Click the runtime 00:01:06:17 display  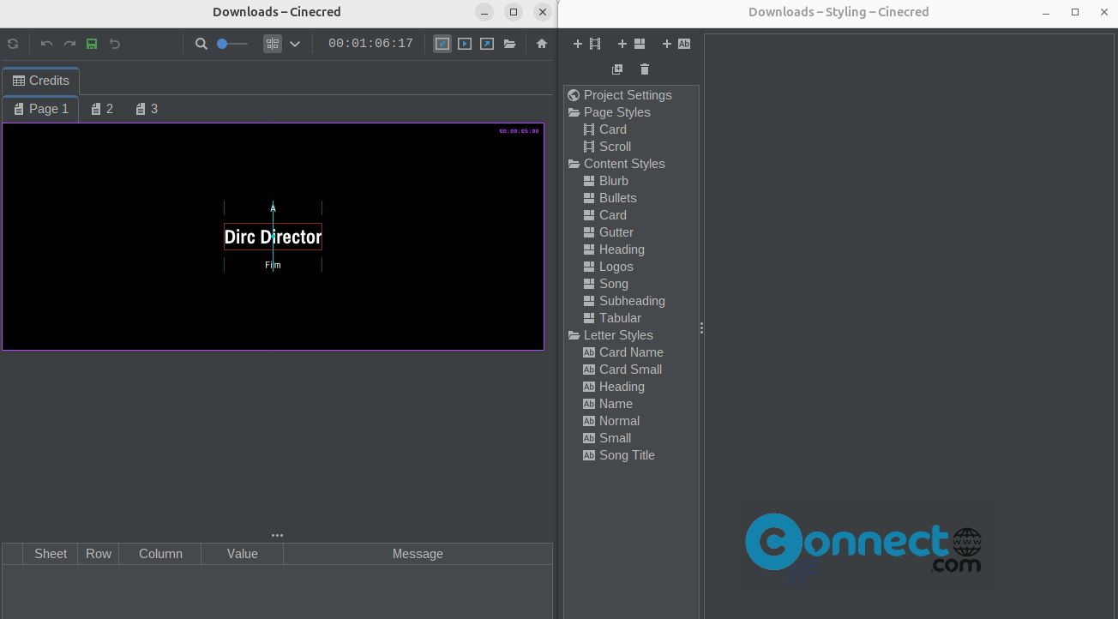pyautogui.click(x=370, y=44)
